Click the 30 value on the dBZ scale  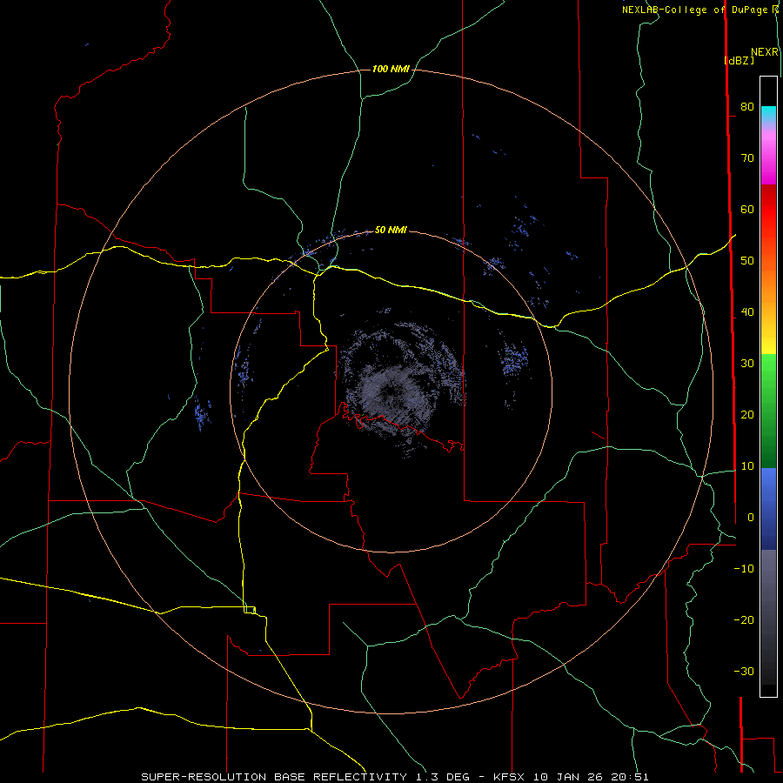[747, 364]
